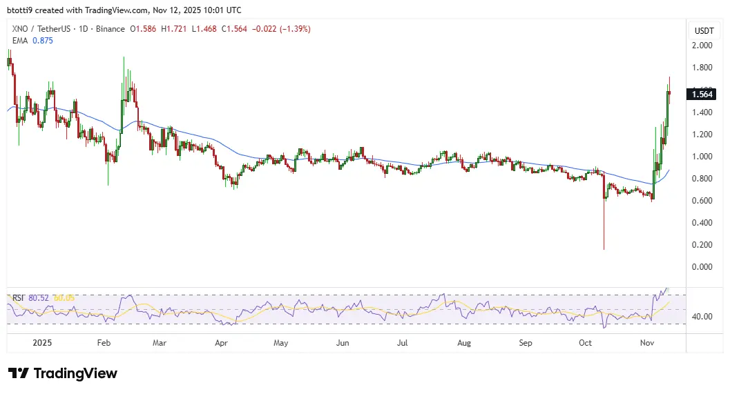
Task: Select the 1D interval label
Action: (x=81, y=29)
